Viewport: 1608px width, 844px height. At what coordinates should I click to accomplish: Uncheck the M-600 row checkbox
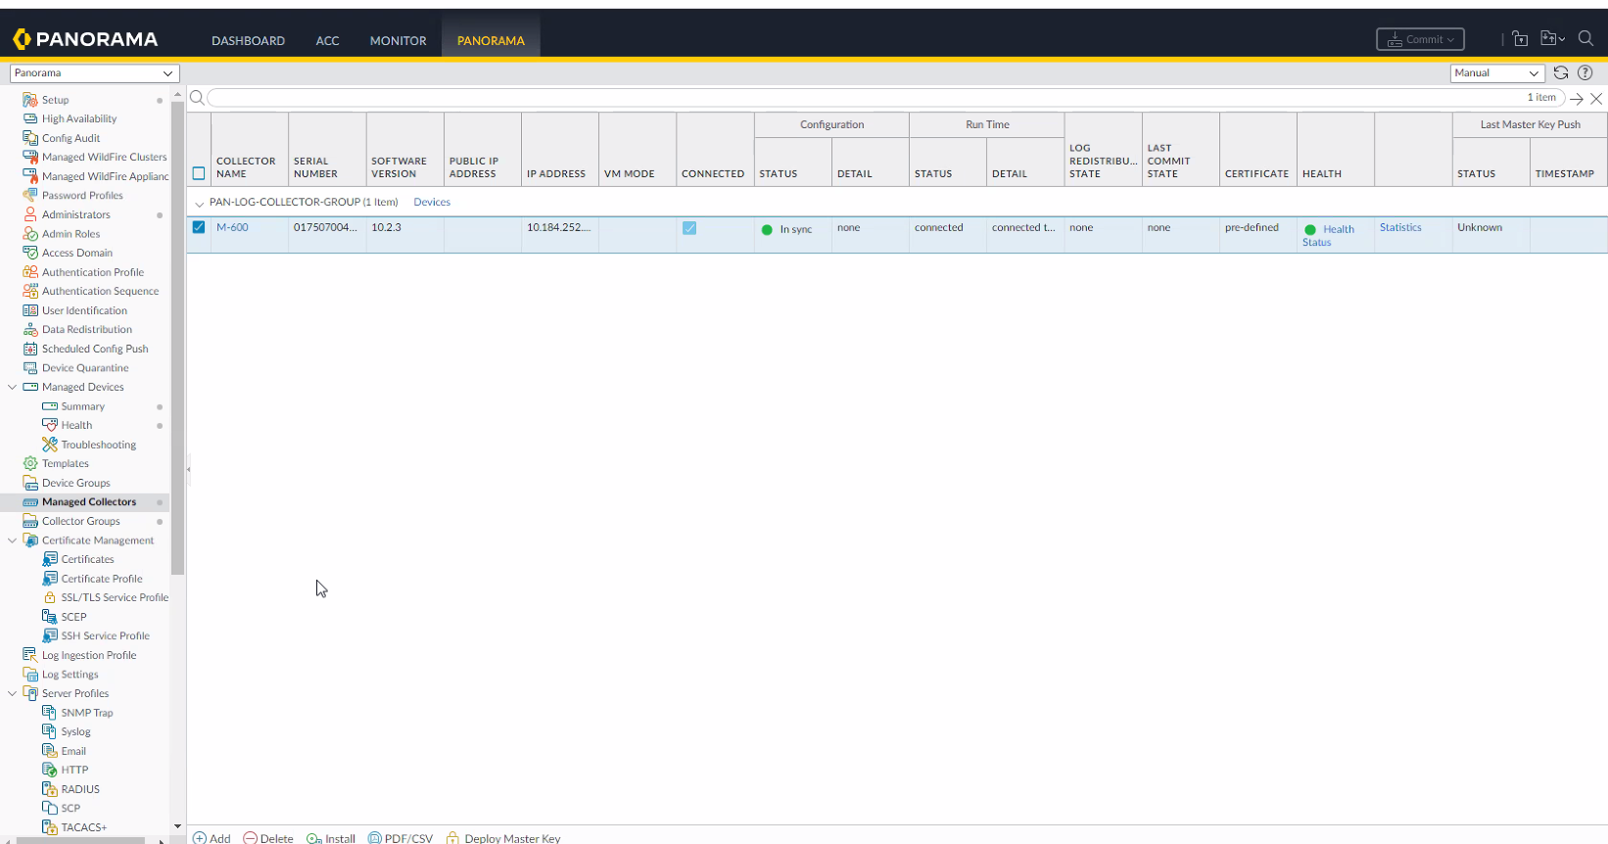(199, 227)
